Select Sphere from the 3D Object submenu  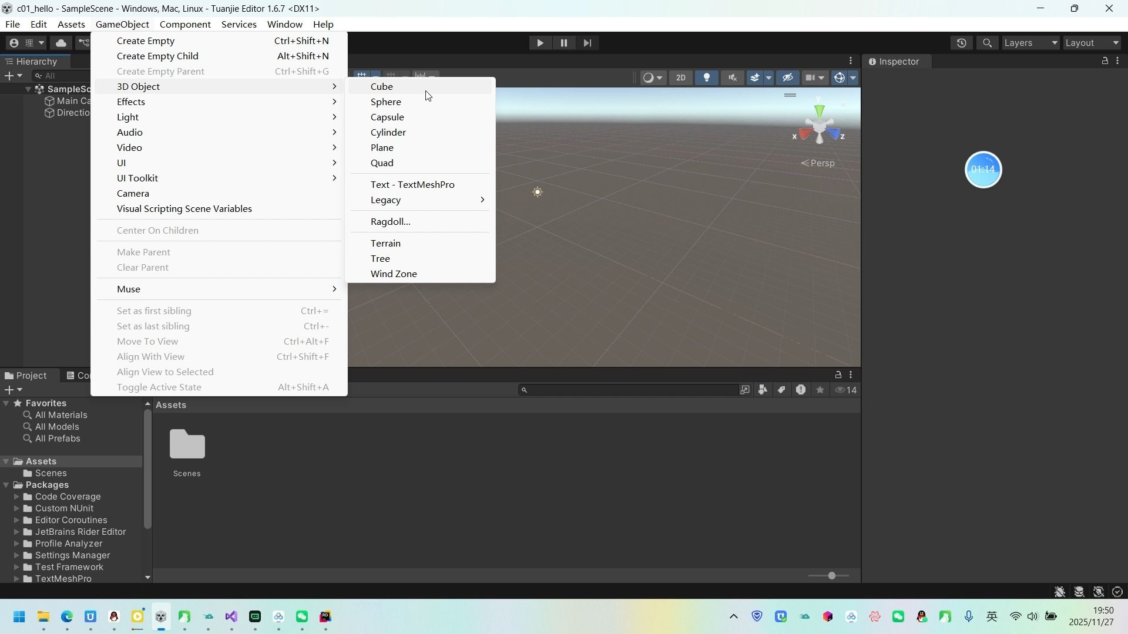386,102
